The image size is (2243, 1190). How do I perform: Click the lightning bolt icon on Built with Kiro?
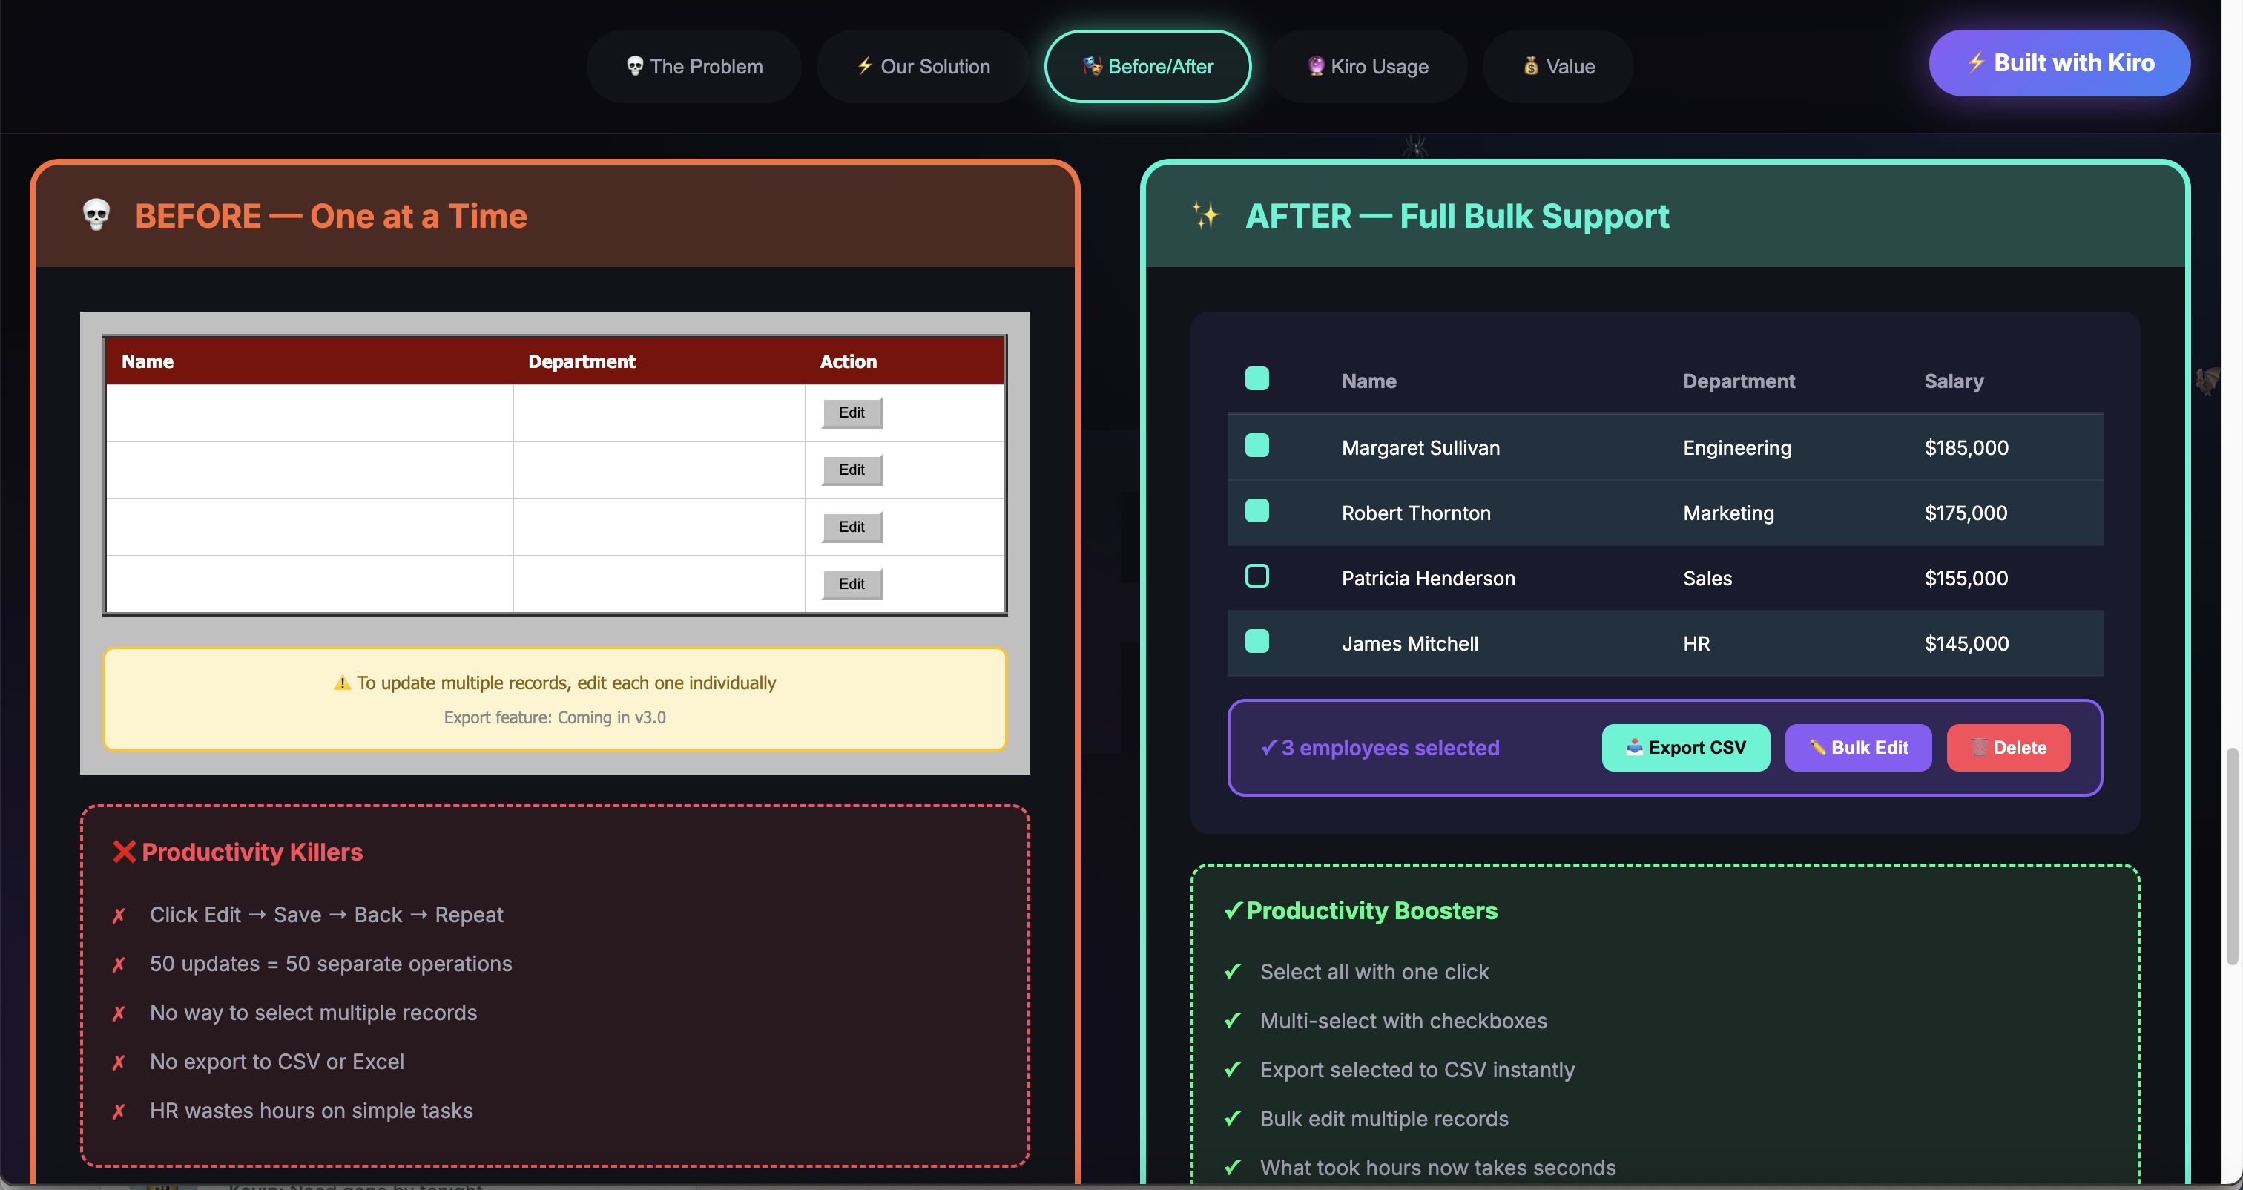pyautogui.click(x=1976, y=63)
